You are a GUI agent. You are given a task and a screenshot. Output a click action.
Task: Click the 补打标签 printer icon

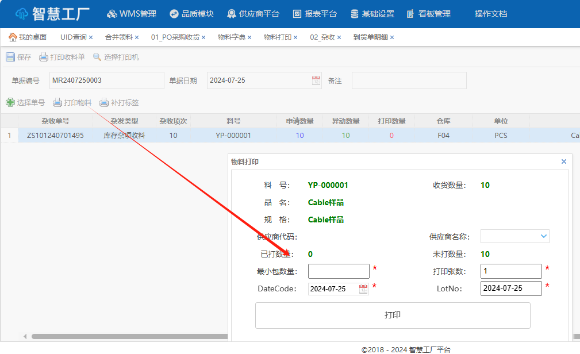point(104,103)
